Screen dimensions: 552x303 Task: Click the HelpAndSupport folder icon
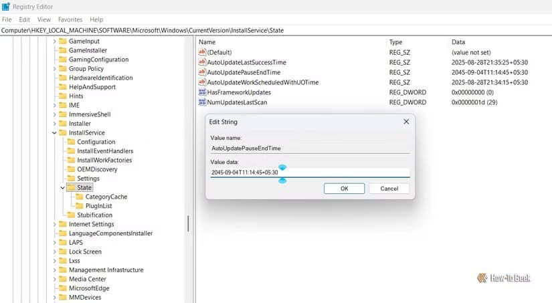[x=63, y=87]
